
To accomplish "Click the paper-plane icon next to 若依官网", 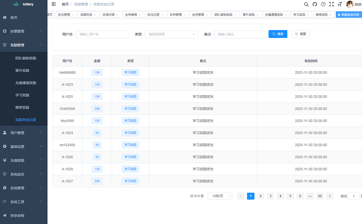I will [x=5, y=216].
